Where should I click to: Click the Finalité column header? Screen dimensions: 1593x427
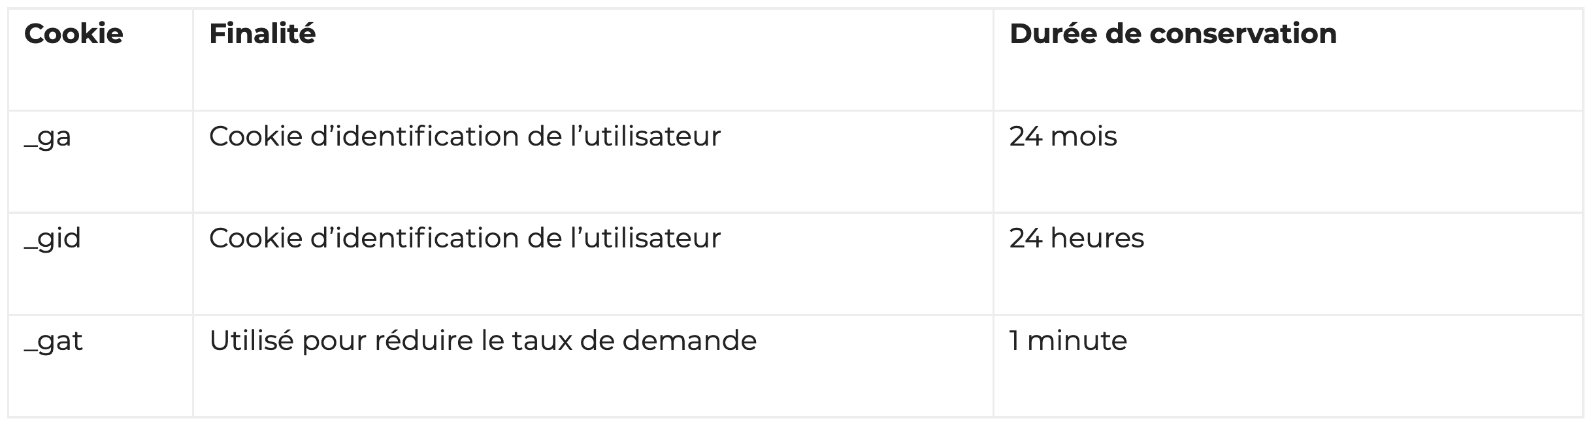pos(262,34)
